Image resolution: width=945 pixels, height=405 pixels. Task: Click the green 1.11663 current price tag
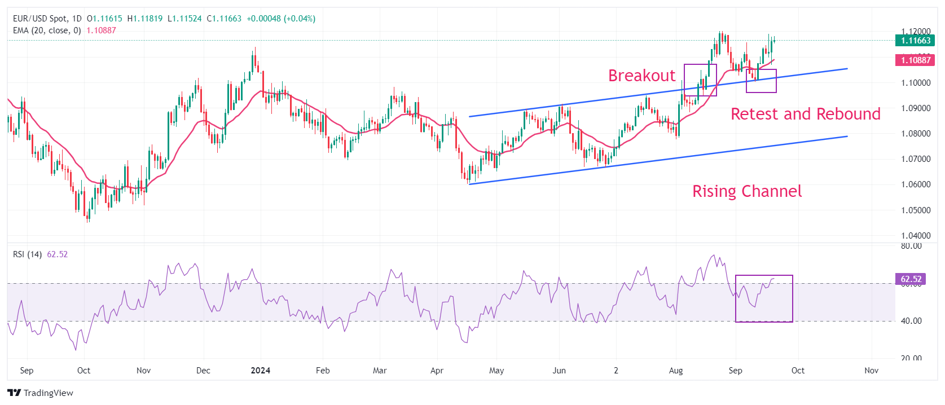[x=915, y=41]
